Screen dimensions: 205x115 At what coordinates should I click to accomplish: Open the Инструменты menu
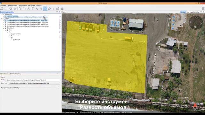click(23, 5)
